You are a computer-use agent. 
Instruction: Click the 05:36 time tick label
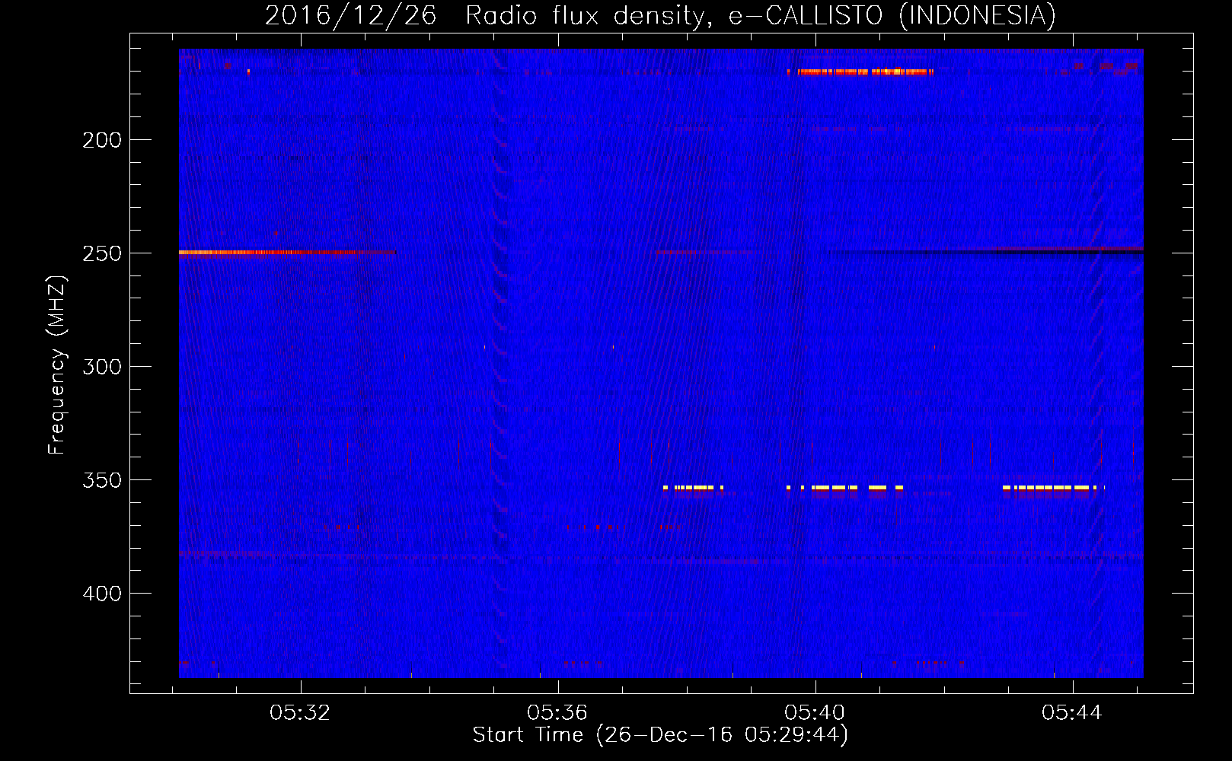coord(558,713)
